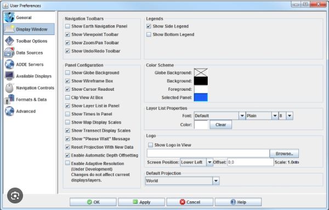Click the Browse button for logo
This screenshot has height=210, width=329.
pos(284,154)
